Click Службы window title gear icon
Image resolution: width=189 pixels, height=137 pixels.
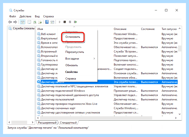click(11, 10)
